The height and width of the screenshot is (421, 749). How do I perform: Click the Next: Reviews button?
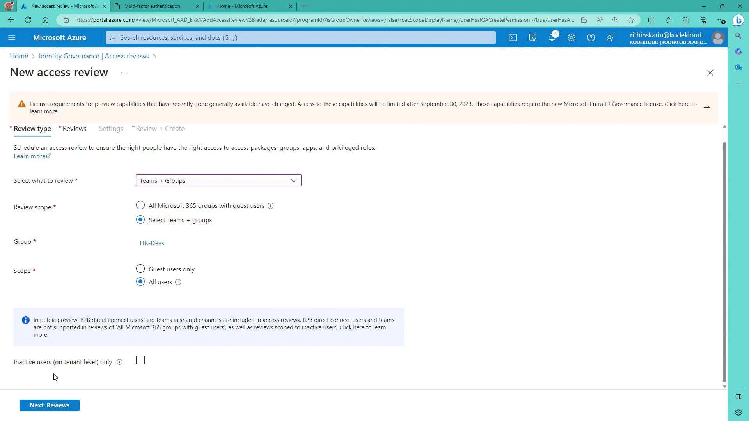[x=50, y=405]
